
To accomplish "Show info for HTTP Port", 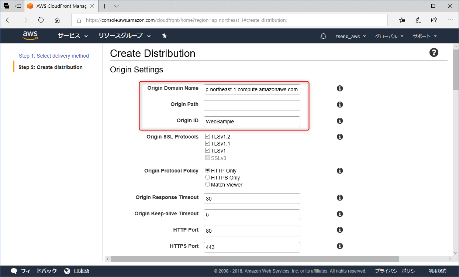I will tap(340, 230).
